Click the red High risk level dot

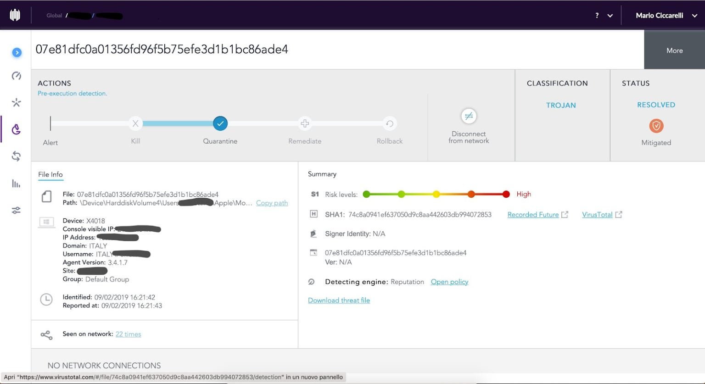point(506,194)
